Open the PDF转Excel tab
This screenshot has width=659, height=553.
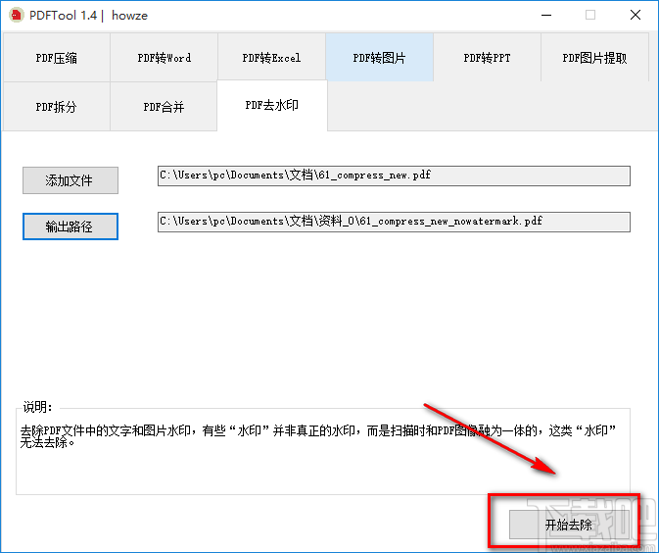point(271,58)
